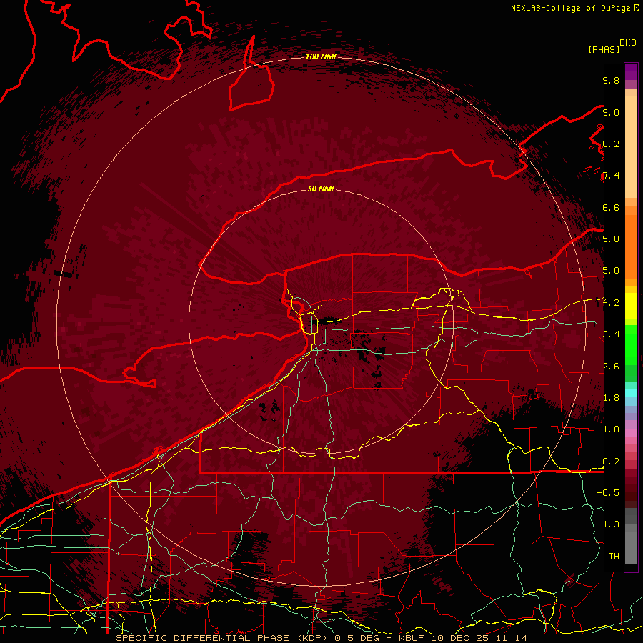This screenshot has height=643, width=643.
Task: Pick the yellow band in color scale
Action: tap(631, 306)
